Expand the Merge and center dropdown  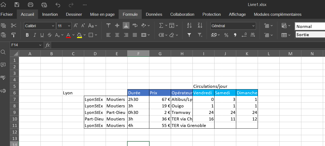tap(149, 35)
